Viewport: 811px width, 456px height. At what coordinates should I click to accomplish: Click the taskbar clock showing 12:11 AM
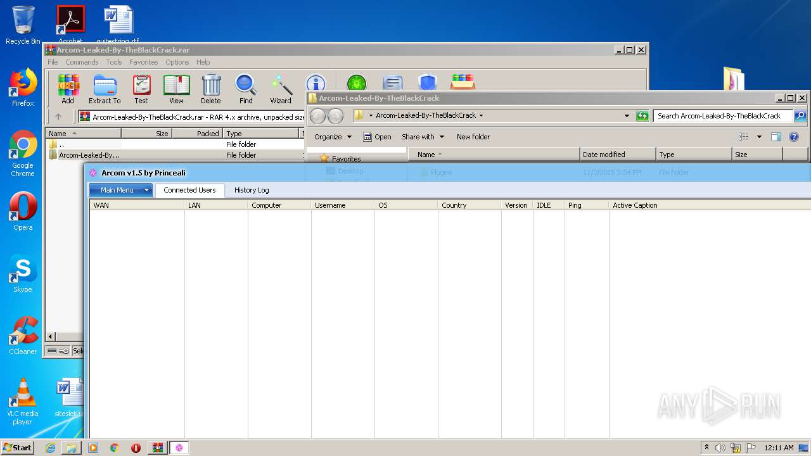coord(779,448)
